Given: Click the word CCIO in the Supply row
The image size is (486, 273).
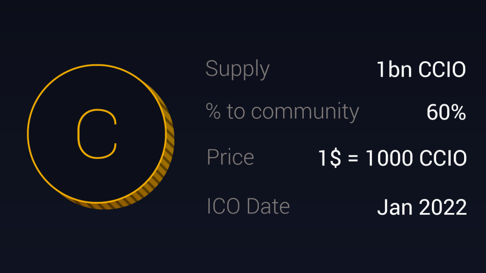Looking at the screenshot, I should click(442, 70).
